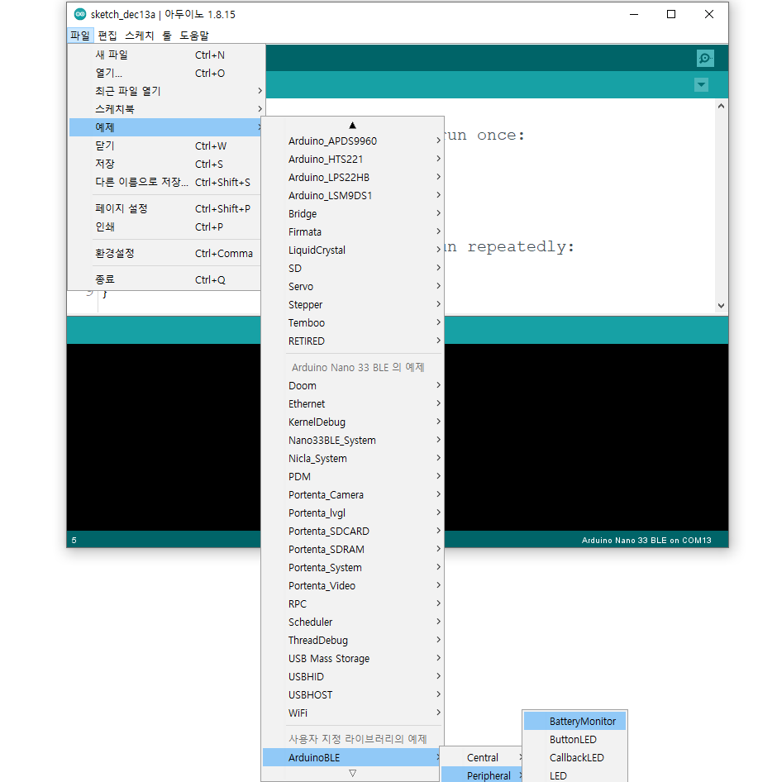Expand 스케치북 submenu

(x=164, y=109)
